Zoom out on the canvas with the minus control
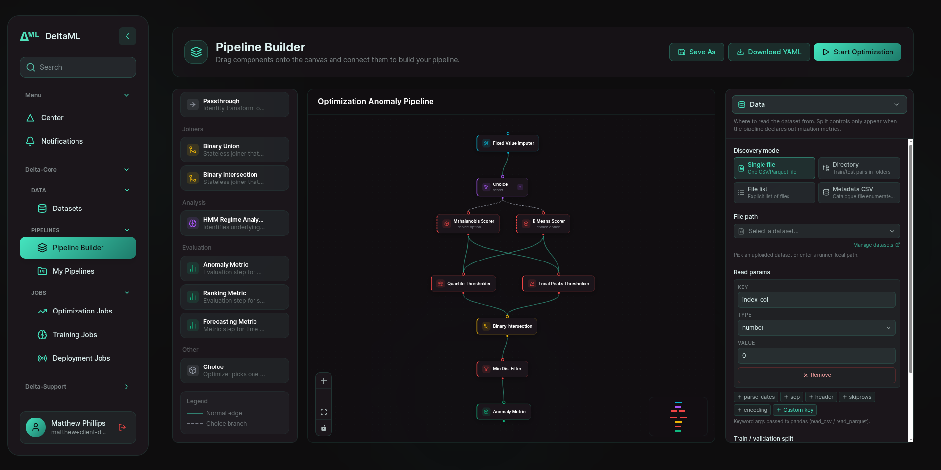Screen dimensions: 941x470 coord(324,396)
